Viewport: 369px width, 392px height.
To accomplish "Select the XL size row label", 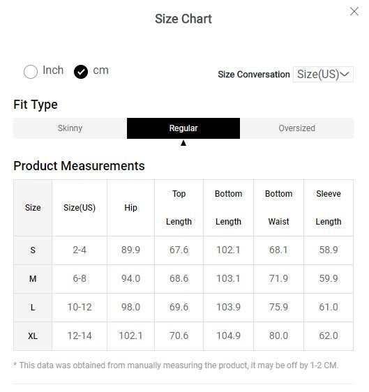I will coord(33,336).
